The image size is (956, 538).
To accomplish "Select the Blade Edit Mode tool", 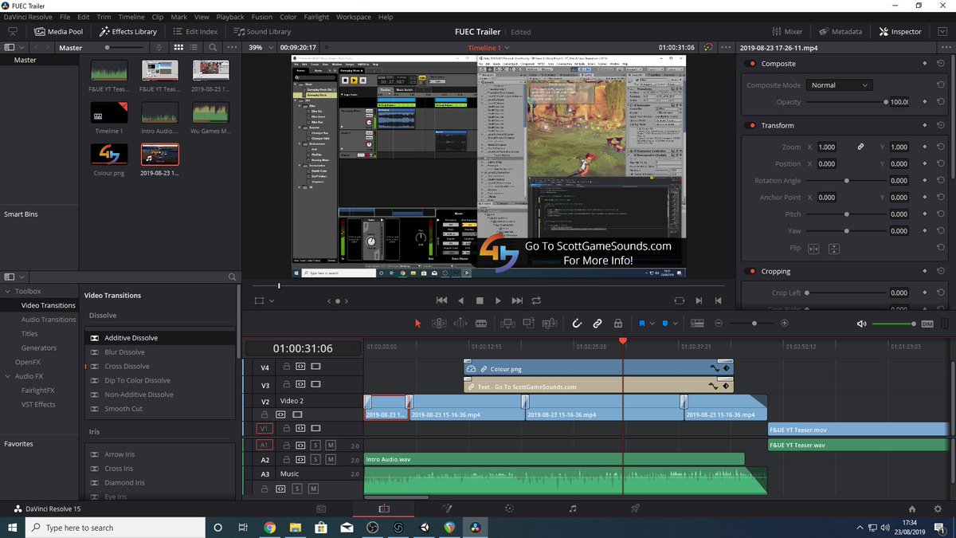I will (x=481, y=323).
